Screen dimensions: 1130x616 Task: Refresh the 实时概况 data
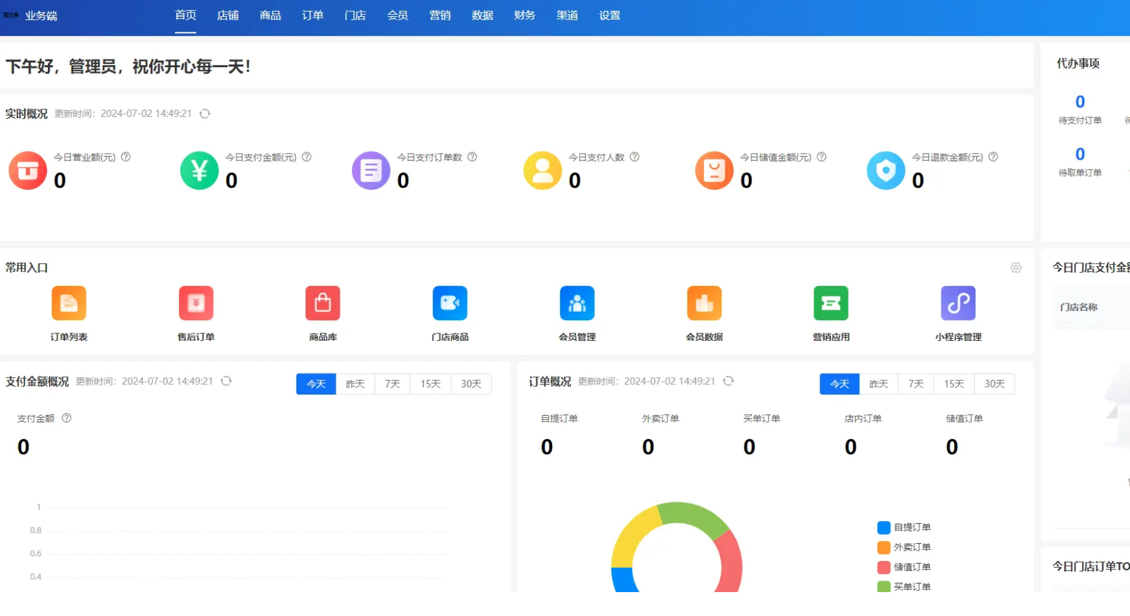pyautogui.click(x=205, y=113)
